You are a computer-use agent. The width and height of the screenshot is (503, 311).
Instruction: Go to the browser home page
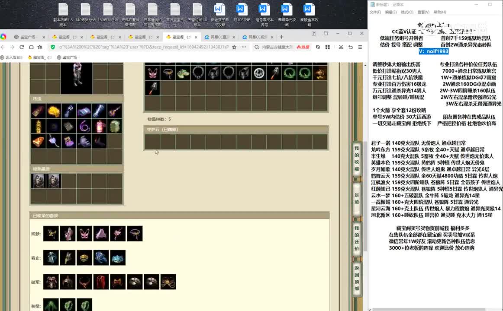[31, 47]
